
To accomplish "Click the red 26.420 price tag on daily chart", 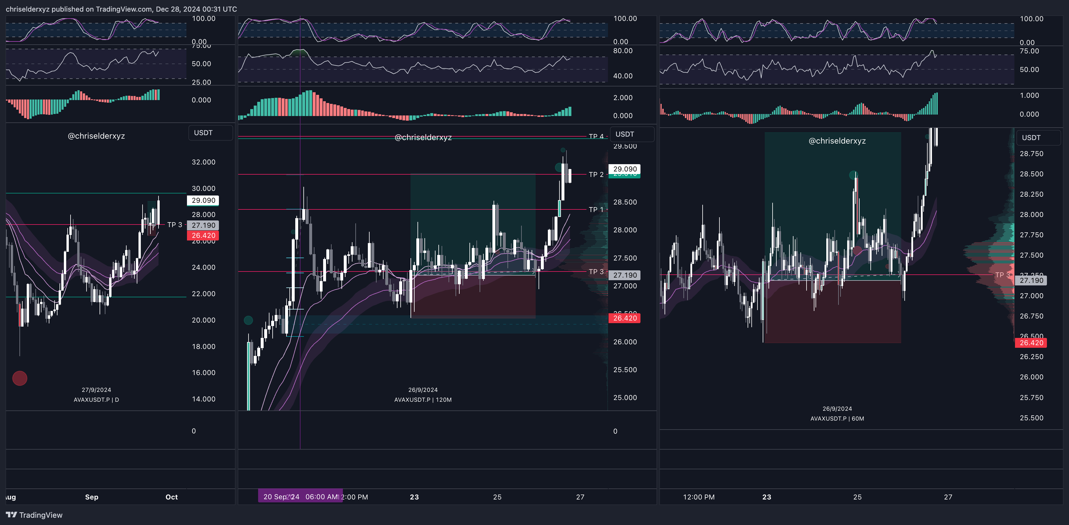I will point(203,236).
